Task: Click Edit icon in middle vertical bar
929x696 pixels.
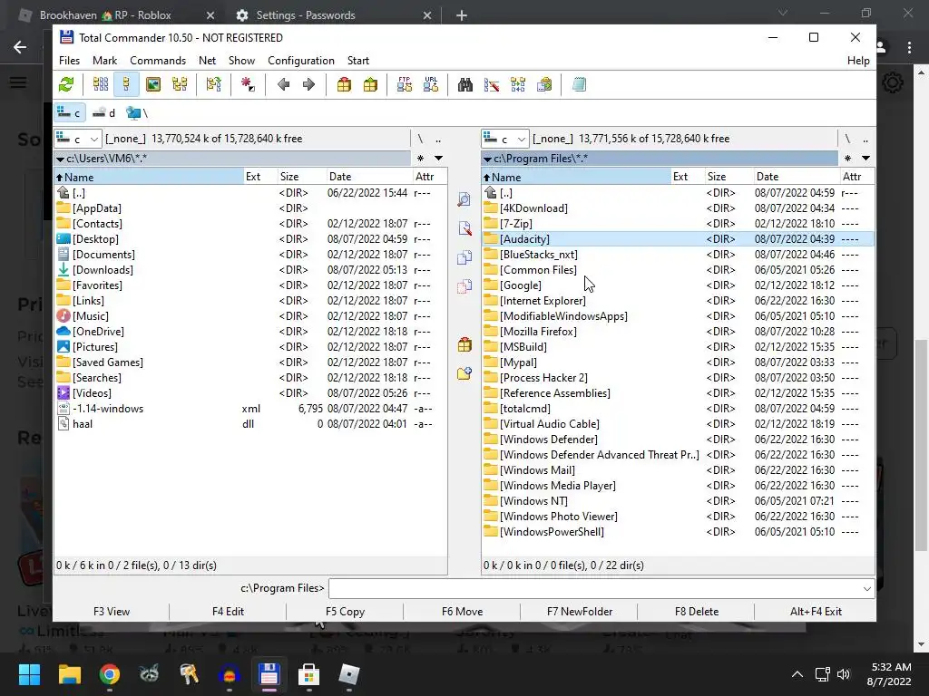Action: (464, 228)
